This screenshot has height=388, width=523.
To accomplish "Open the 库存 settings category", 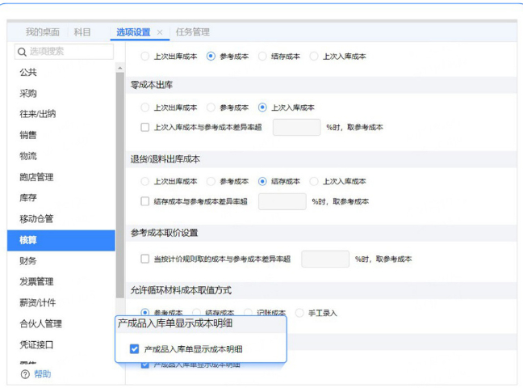I will (28, 198).
